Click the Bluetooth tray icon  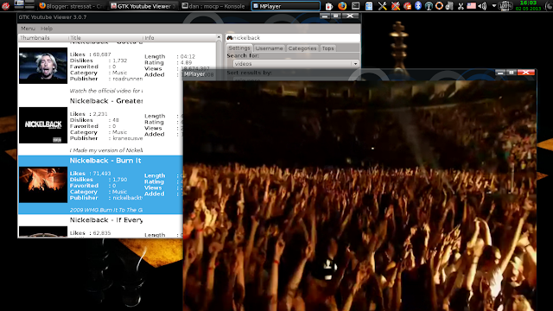[x=418, y=6]
